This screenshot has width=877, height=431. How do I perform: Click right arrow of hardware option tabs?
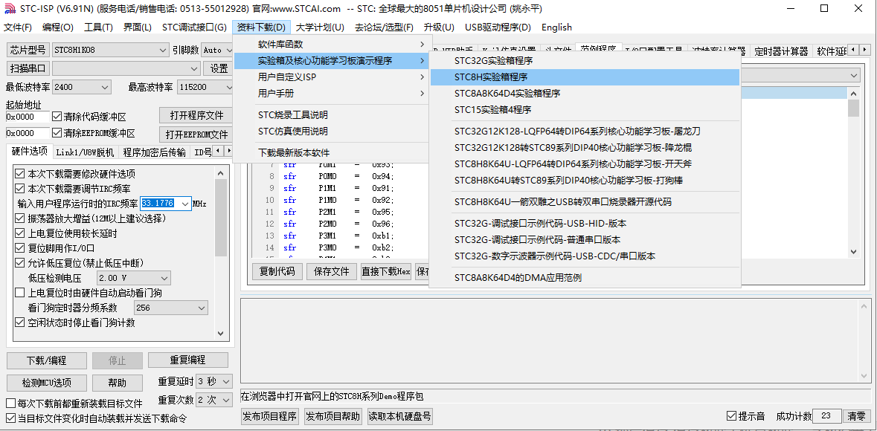pyautogui.click(x=228, y=151)
